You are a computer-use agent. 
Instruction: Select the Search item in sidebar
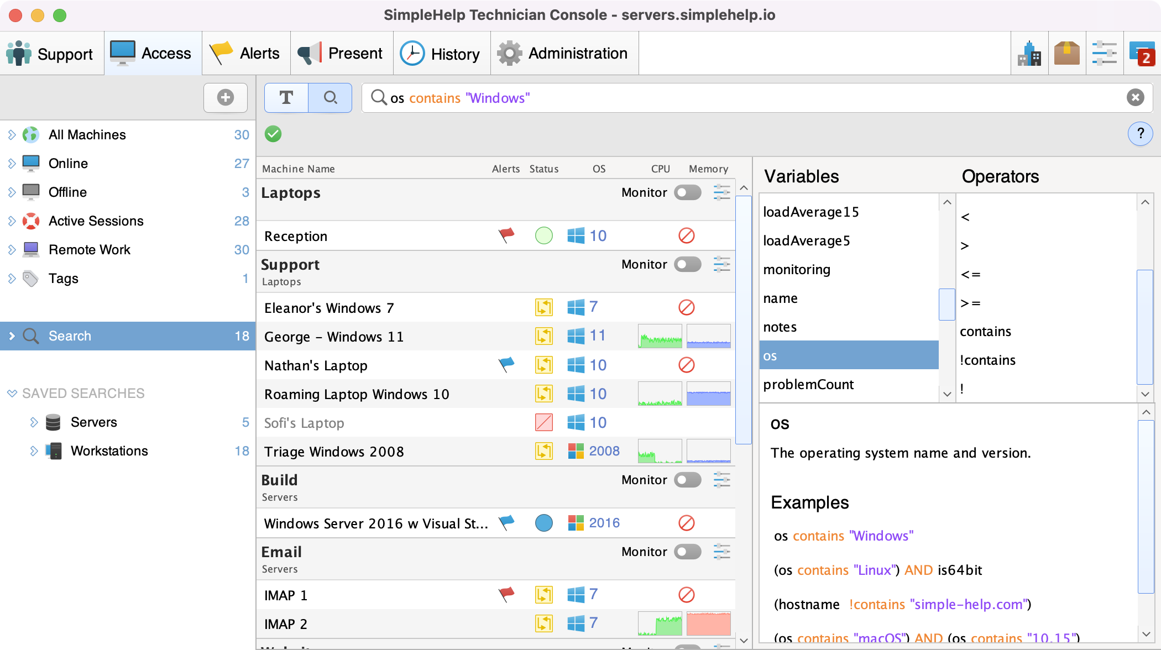tap(128, 336)
